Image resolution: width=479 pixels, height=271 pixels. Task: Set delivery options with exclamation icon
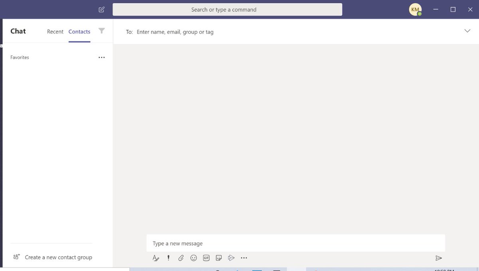(x=168, y=258)
